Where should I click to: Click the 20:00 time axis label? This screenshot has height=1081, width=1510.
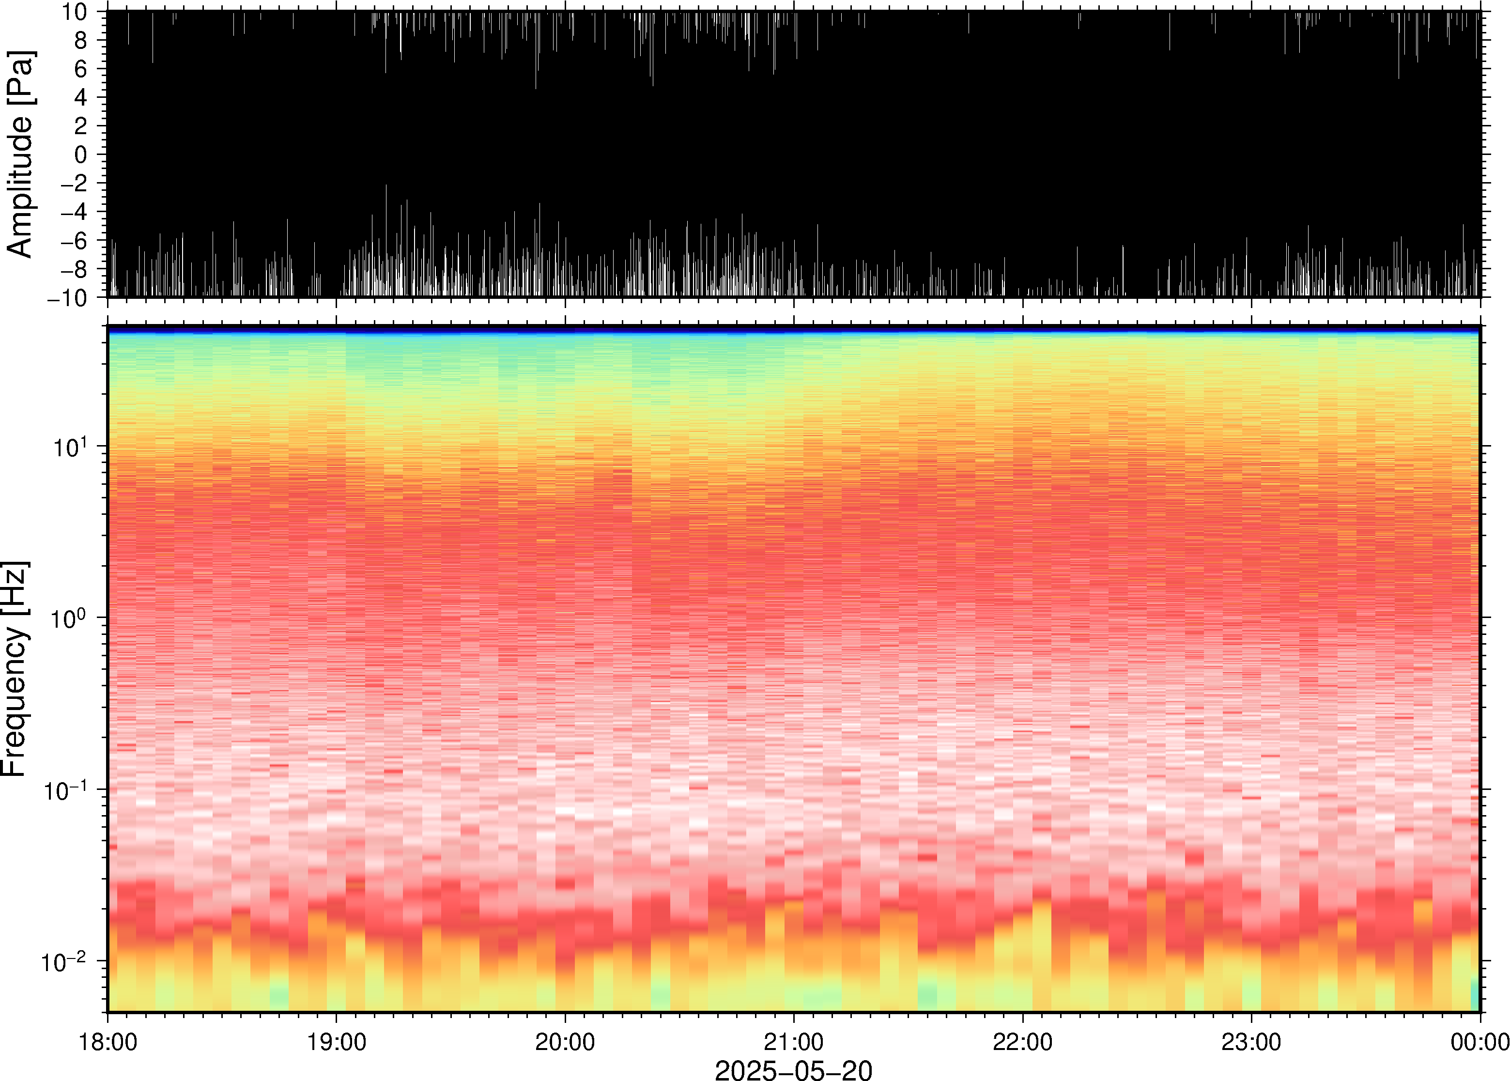pyautogui.click(x=565, y=1042)
